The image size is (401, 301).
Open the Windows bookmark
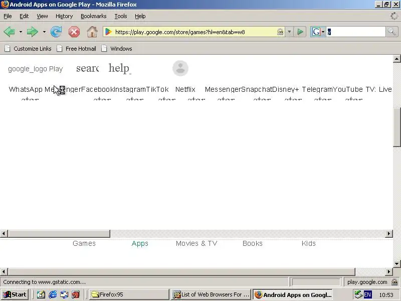(x=117, y=49)
